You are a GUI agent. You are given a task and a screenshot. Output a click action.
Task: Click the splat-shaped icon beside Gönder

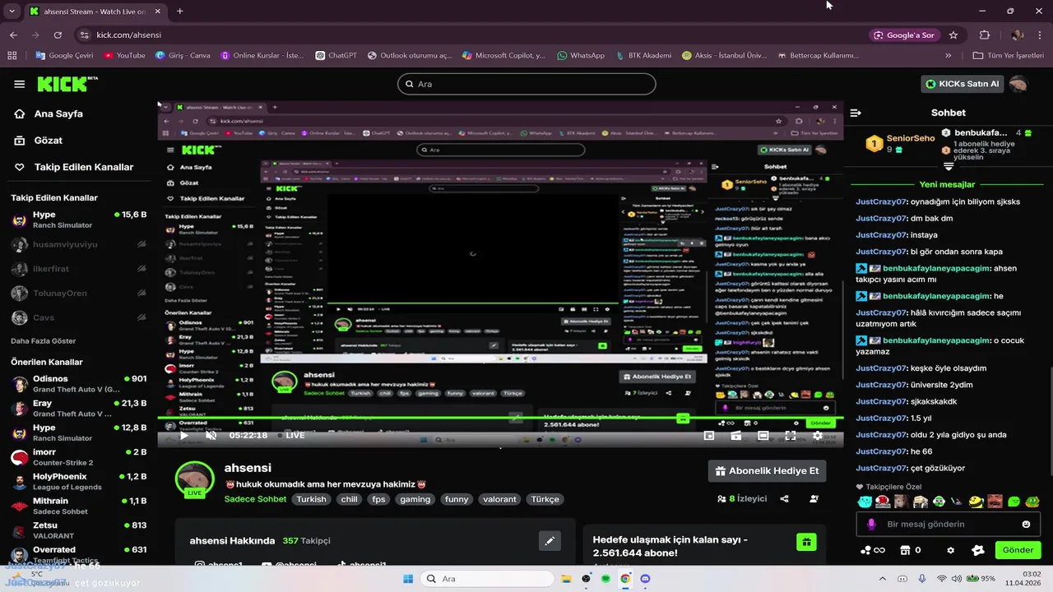978,550
